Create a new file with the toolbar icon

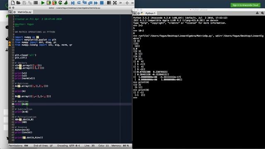point(13,3)
